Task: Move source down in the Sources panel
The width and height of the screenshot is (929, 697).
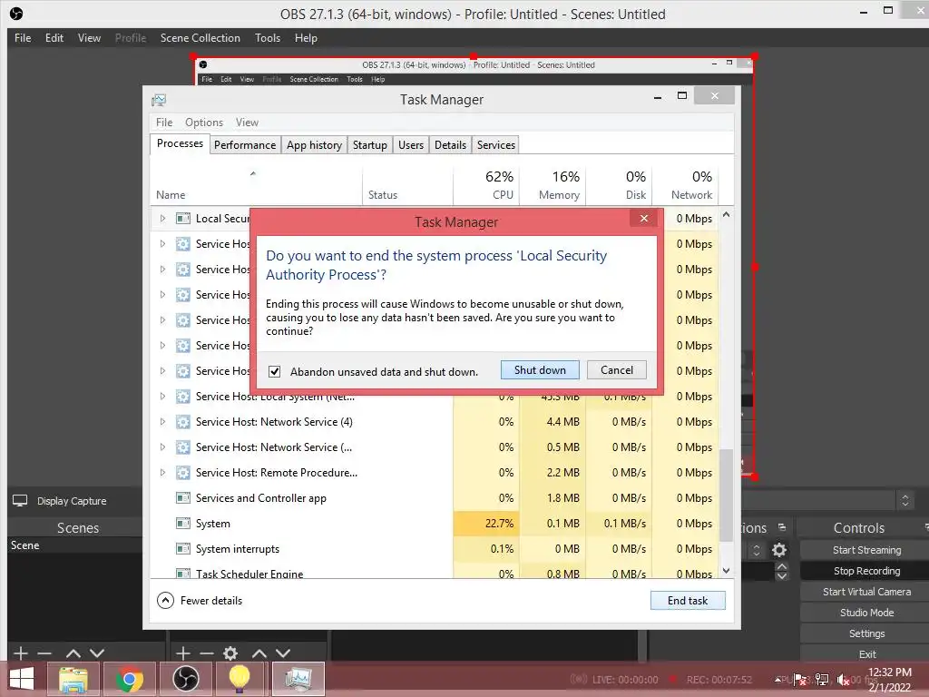Action: [x=283, y=653]
